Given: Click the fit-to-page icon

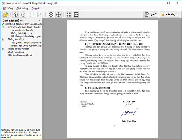Looking at the screenshot, I should pos(69,15).
